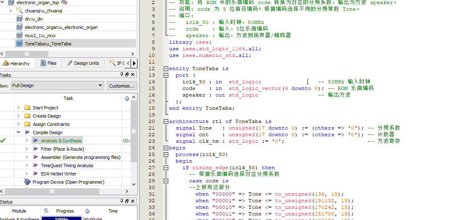The image size is (470, 220).
Task: Collapse the begin block code fold
Action: [x=166, y=148]
